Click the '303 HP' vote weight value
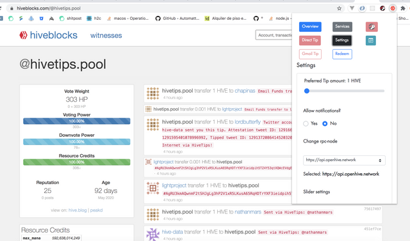410x241 pixels. pos(77,99)
